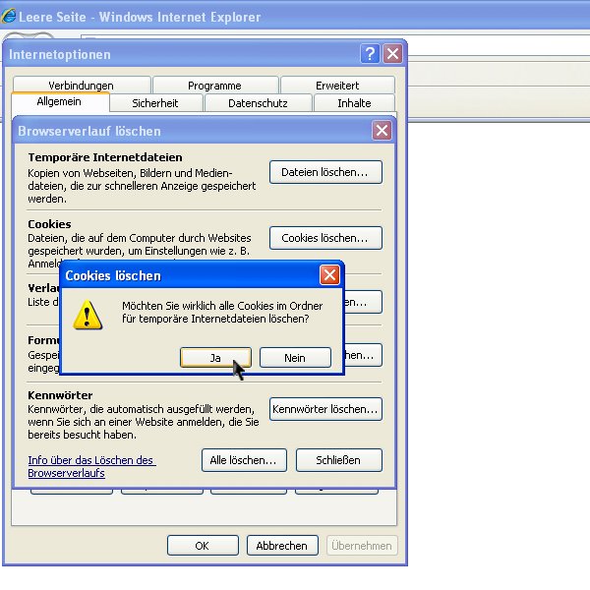Click the greyed Übernehmen button
The height and width of the screenshot is (590, 590).
(362, 545)
